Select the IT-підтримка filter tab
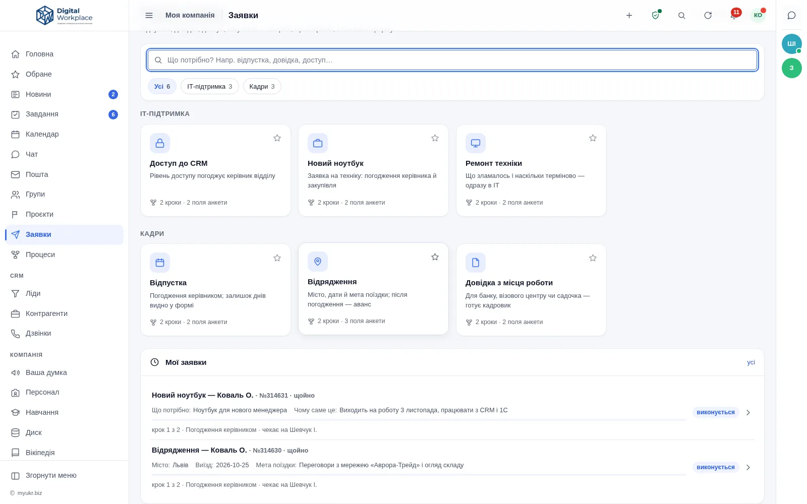The height and width of the screenshot is (504, 807). pos(209,86)
